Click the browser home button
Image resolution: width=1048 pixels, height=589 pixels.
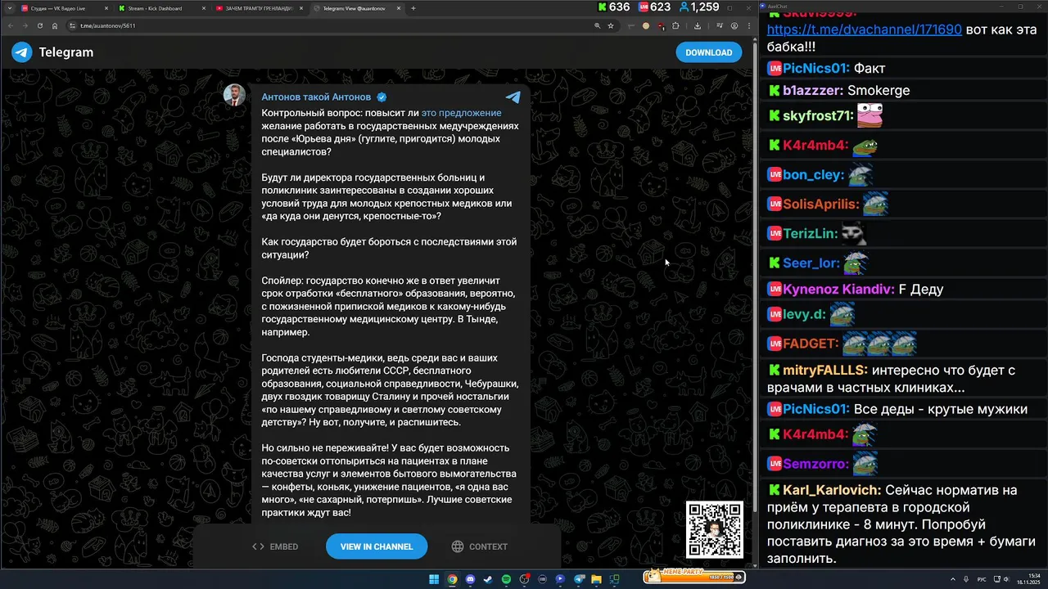pos(55,25)
